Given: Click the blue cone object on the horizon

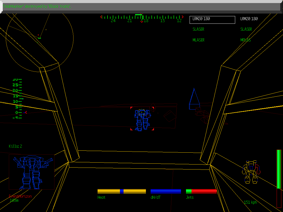Looking at the screenshot, I should click(x=194, y=99).
